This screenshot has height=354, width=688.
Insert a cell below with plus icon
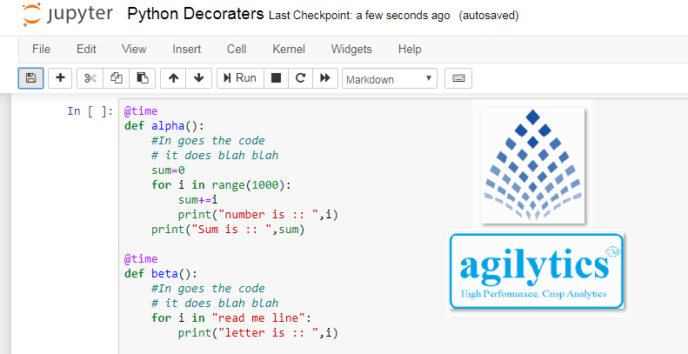tap(60, 78)
